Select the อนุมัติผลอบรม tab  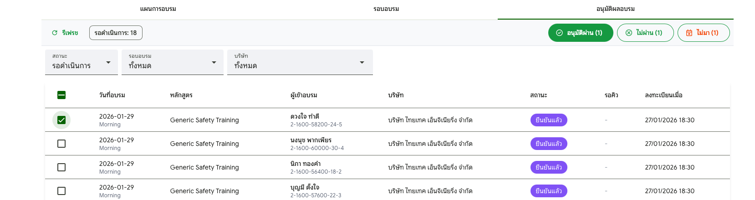(616, 9)
